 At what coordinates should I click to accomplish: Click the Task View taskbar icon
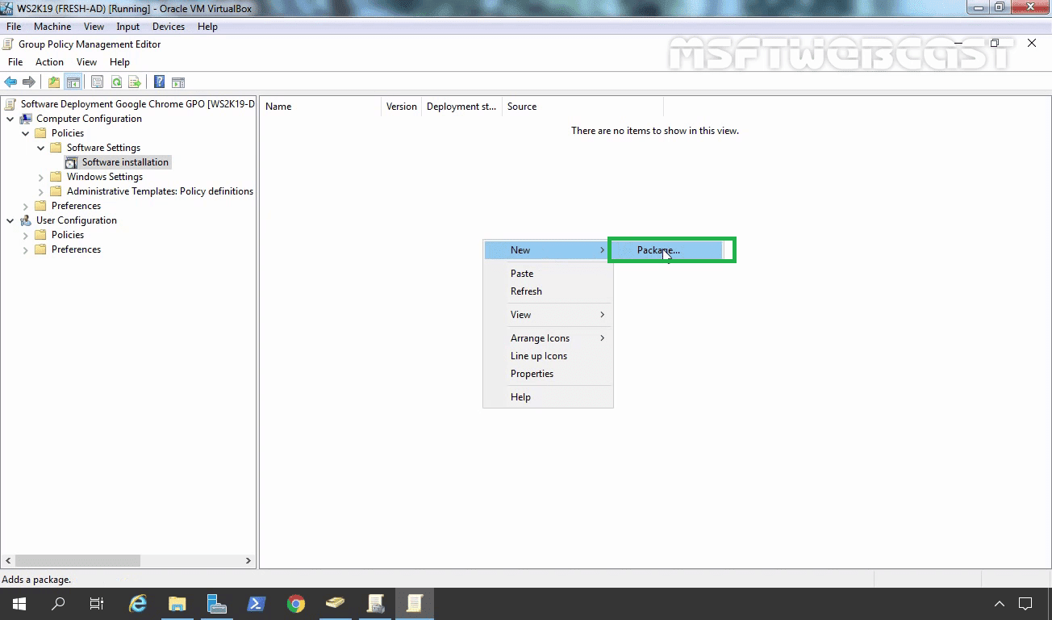point(97,603)
